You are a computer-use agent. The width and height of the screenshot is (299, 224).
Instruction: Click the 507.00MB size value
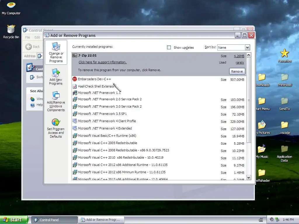[x=237, y=80]
